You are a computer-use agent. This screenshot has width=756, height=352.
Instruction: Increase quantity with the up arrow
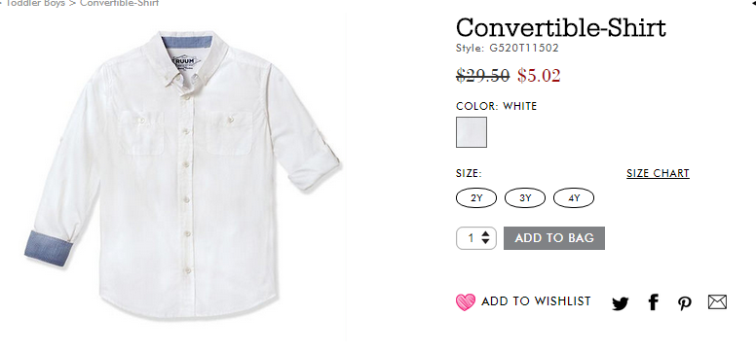[x=485, y=233]
